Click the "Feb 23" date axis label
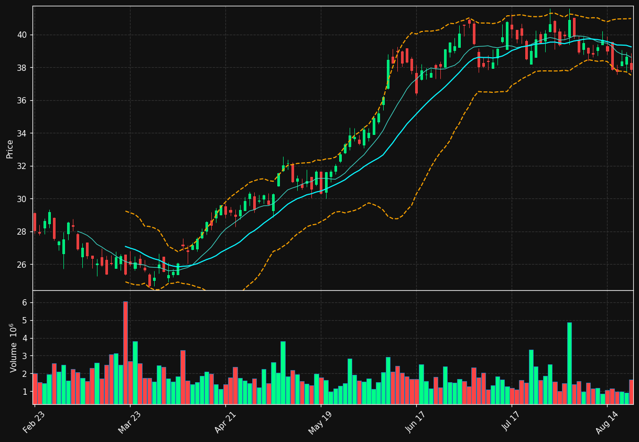This screenshot has height=442, width=639. pos(34,423)
